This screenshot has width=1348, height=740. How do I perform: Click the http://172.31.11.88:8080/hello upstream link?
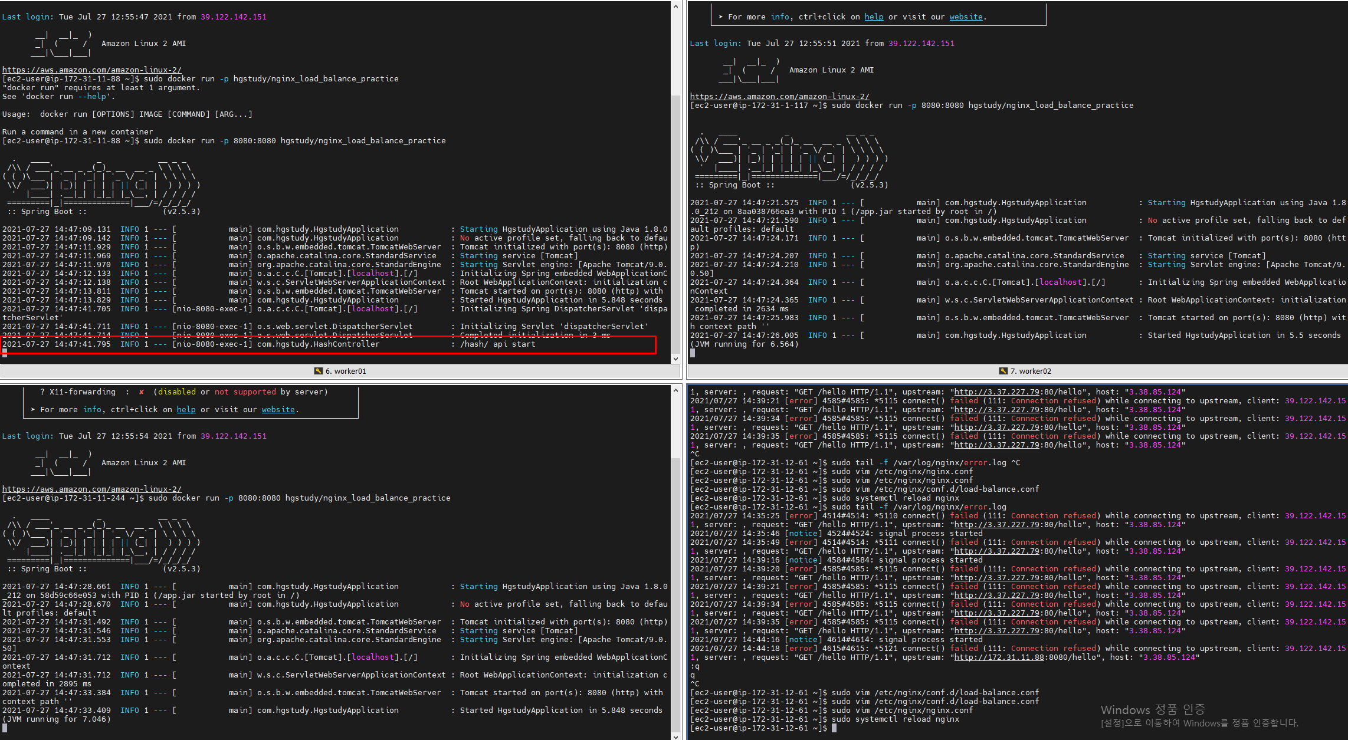coord(998,657)
